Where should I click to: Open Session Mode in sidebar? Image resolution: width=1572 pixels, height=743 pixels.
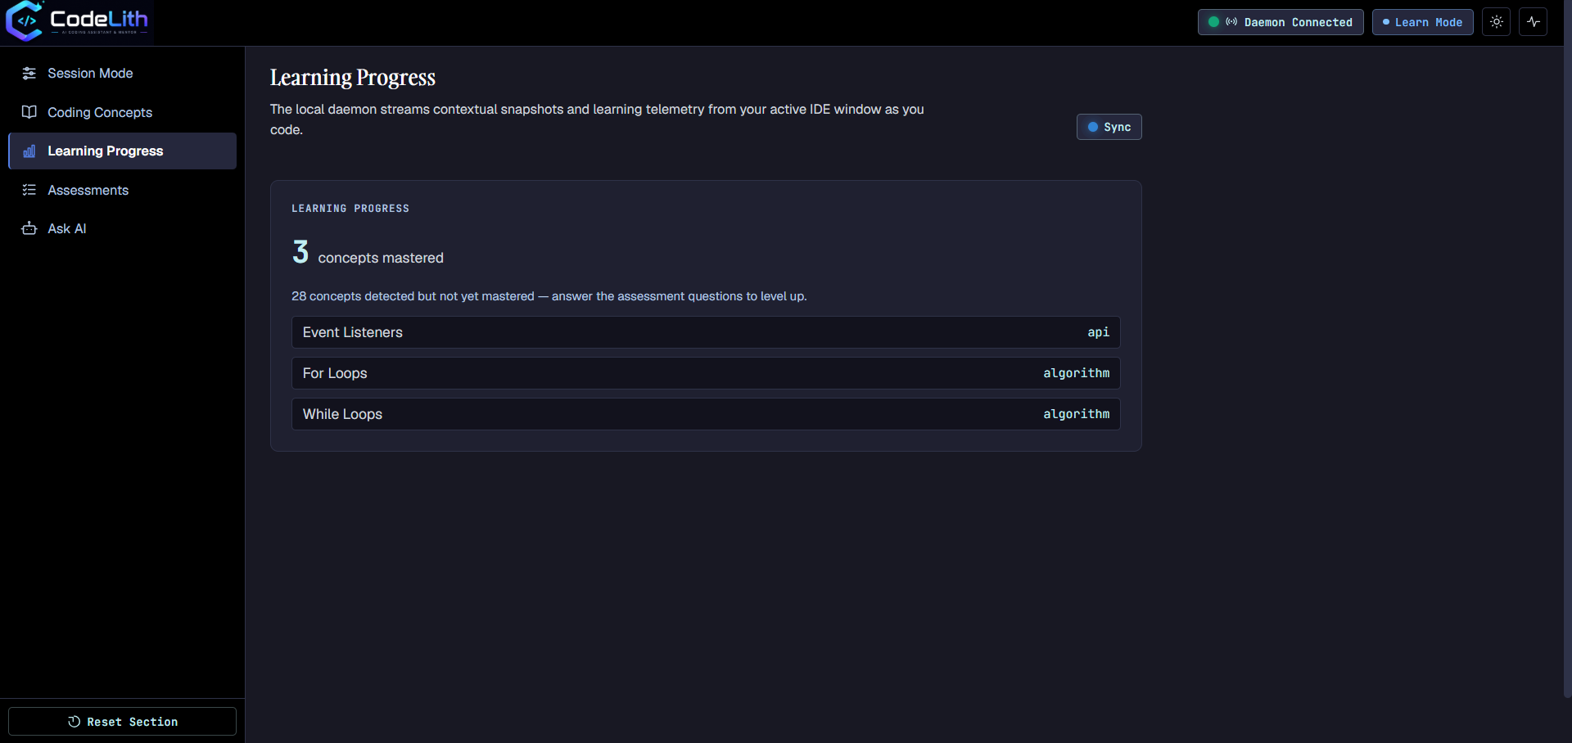point(123,74)
